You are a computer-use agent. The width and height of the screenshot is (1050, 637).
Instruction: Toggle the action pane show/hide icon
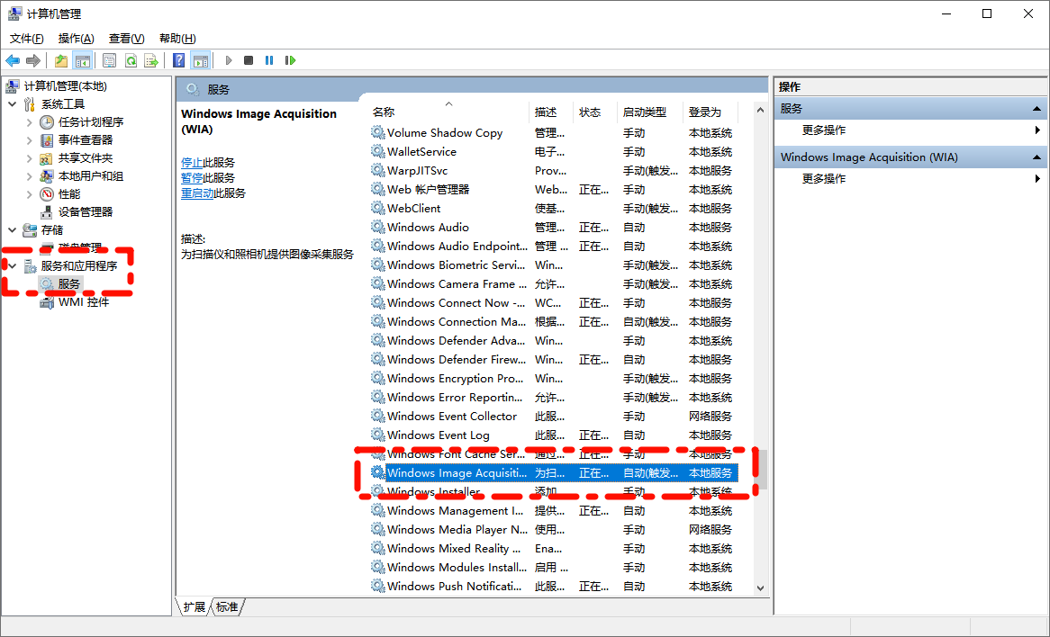pyautogui.click(x=201, y=60)
